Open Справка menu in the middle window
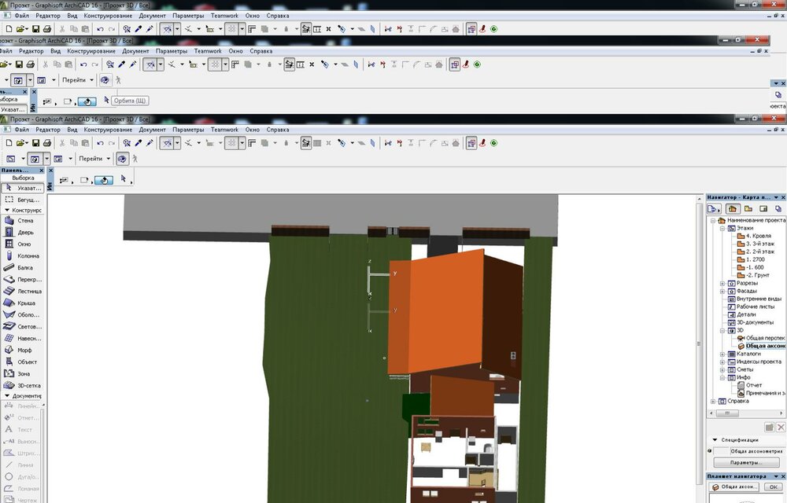Image resolution: width=787 pixels, height=503 pixels. pos(261,51)
